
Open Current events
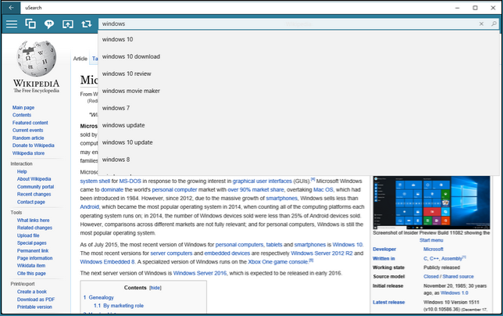tap(27, 130)
